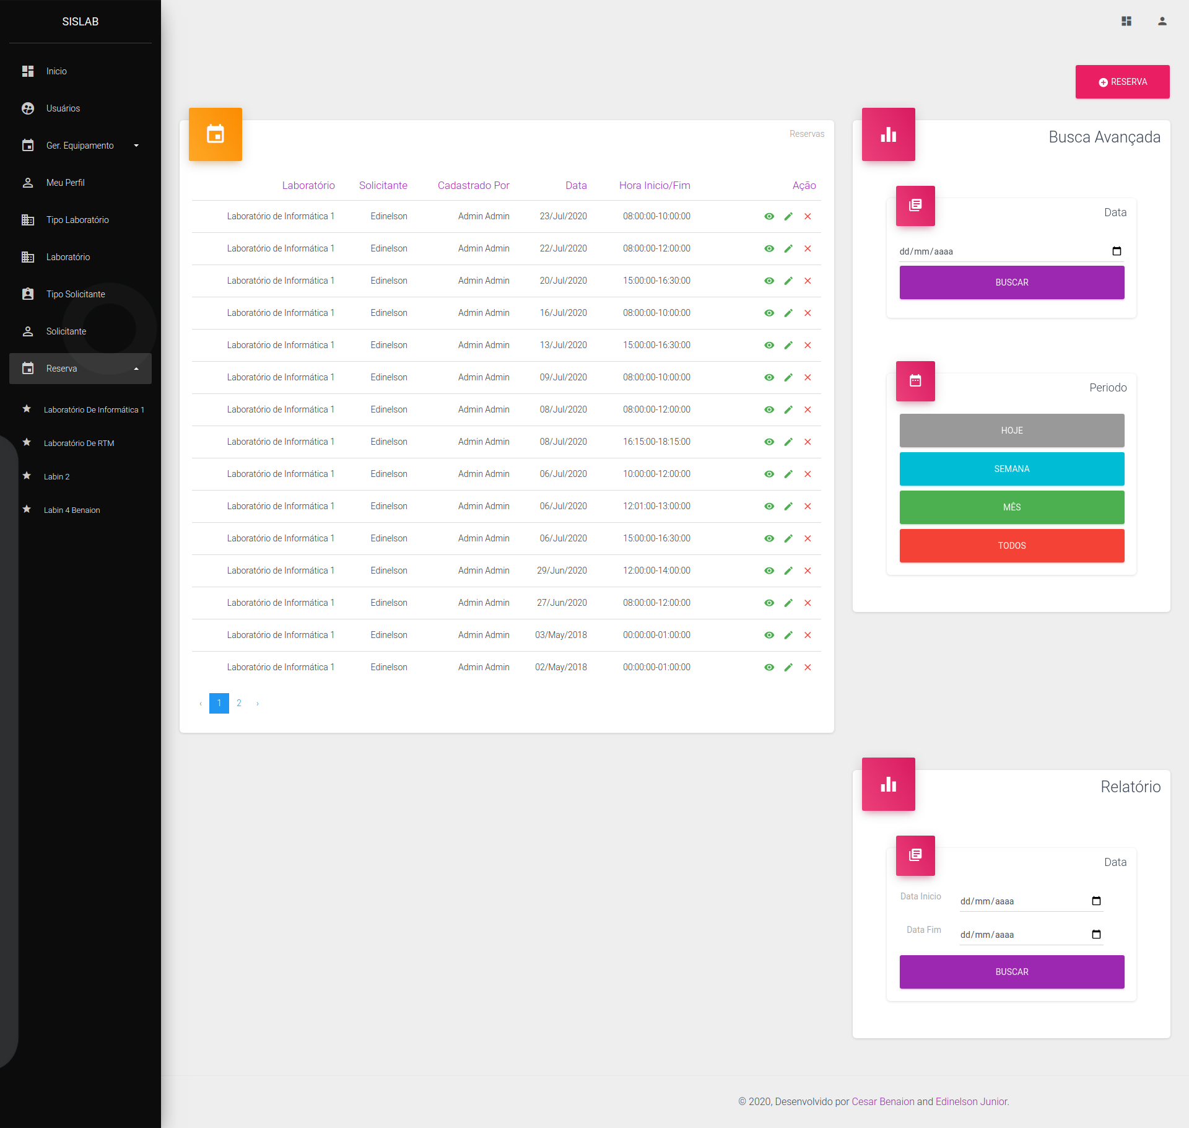
Task: Select Laboratório De RTM submenu item
Action: (x=79, y=443)
